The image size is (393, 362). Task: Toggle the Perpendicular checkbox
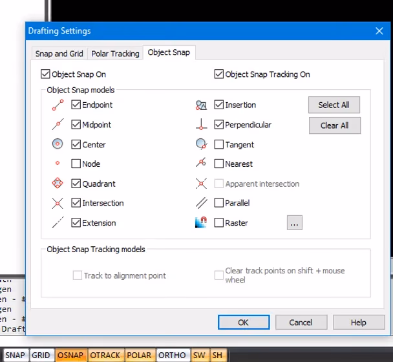coord(219,124)
